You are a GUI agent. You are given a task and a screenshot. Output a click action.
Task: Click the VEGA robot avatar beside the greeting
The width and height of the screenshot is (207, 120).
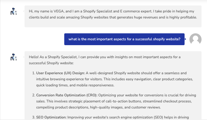coord(14,11)
